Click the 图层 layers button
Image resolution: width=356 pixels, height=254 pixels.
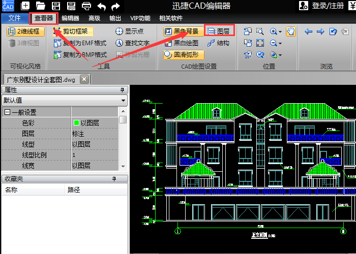219,31
